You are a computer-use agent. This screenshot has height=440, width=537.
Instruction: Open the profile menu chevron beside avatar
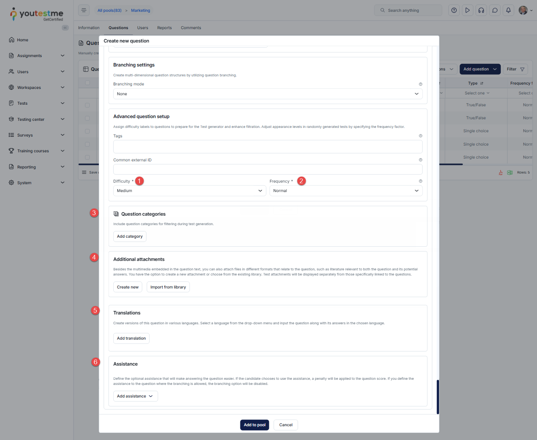click(531, 11)
